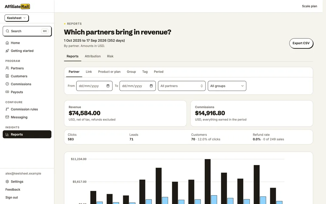Select the top-level Reports tab
Viewport: 326px width, 204px height.
point(72,56)
